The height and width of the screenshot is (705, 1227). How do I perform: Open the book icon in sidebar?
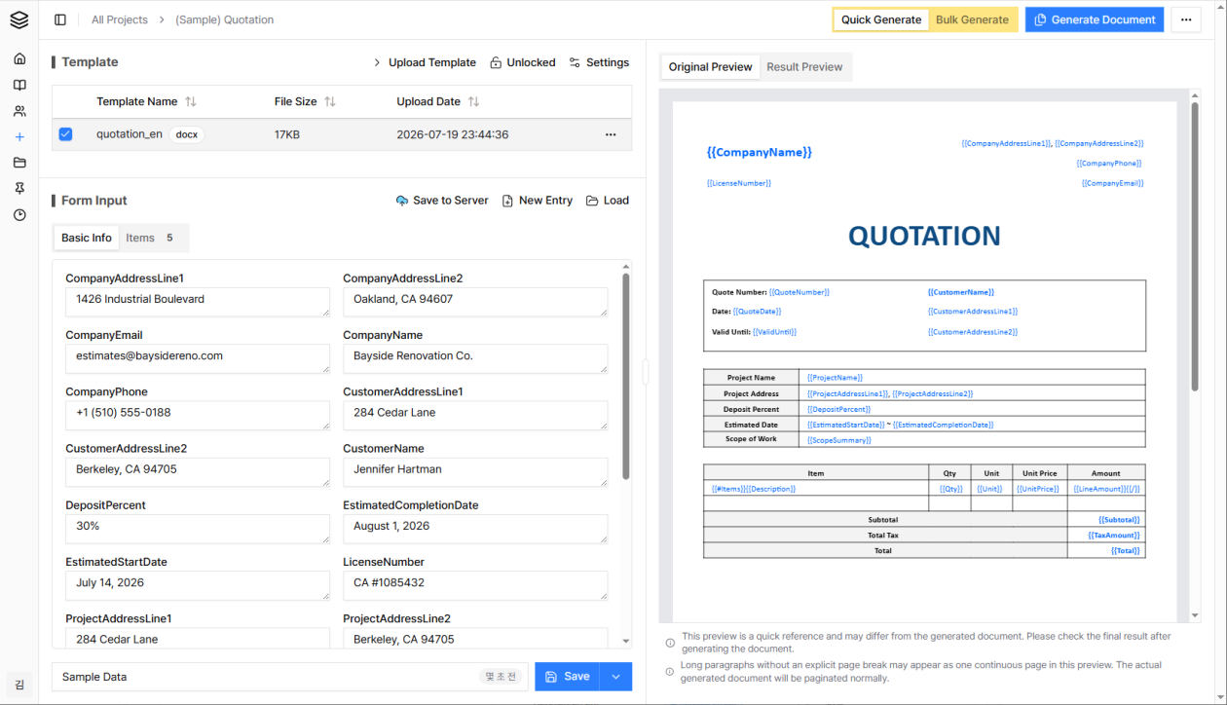19,85
